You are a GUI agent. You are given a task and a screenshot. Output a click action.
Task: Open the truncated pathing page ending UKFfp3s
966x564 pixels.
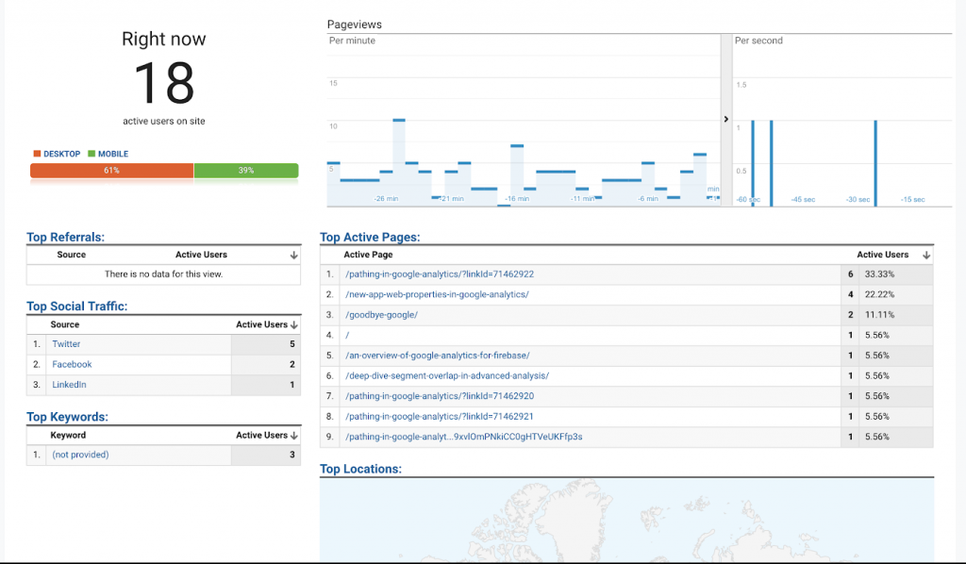point(463,437)
